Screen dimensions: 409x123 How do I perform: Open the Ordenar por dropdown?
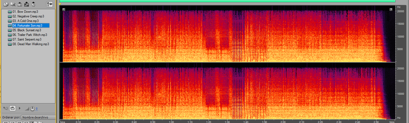[38, 117]
